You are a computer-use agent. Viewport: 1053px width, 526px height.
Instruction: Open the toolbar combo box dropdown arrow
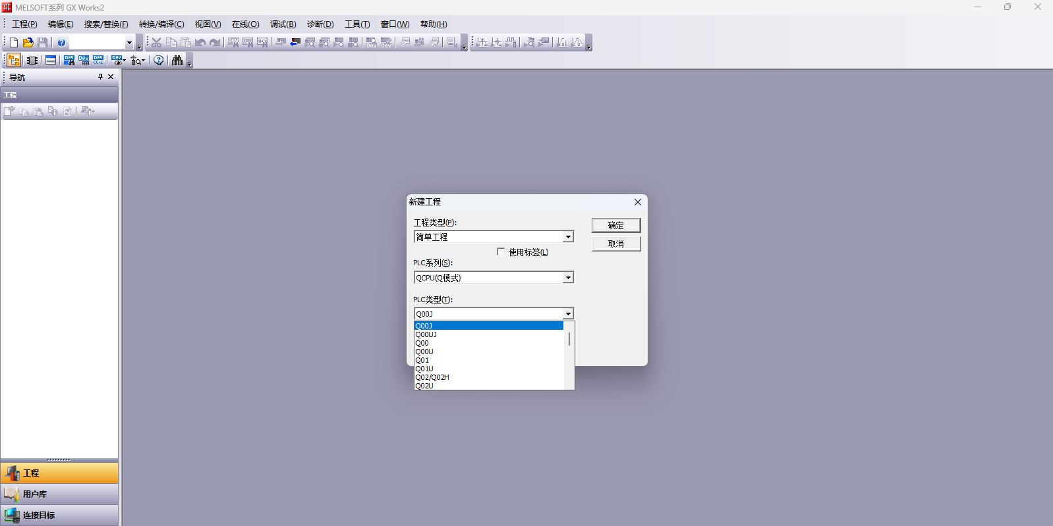point(129,43)
